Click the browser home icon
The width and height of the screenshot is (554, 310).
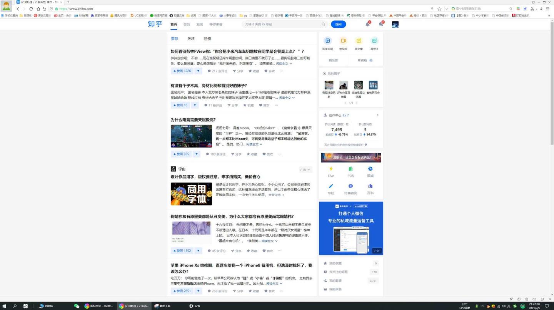pyautogui.click(x=38, y=9)
